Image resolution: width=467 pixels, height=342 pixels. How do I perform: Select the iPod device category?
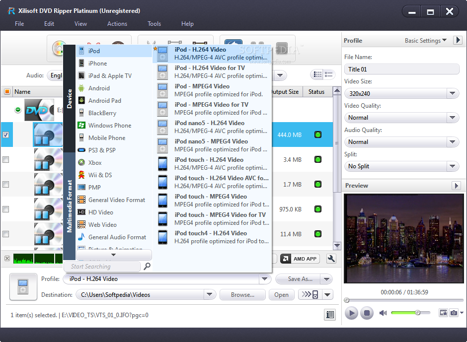click(x=114, y=51)
